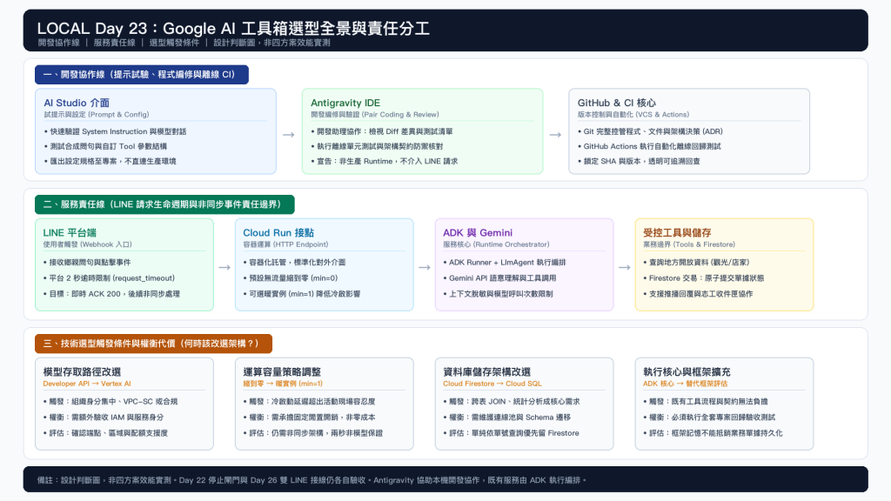891x501 pixels.
Task: Select section header '二、服務責任線'
Action: 164,204
